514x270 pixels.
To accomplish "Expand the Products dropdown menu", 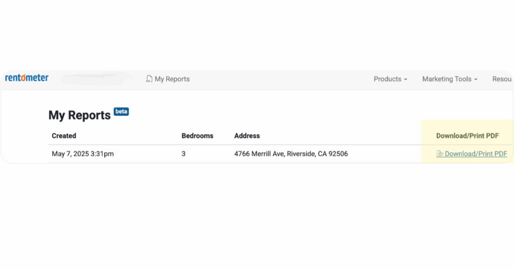I will click(391, 79).
